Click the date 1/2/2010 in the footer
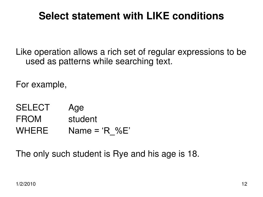The height and width of the screenshot is (197, 263). coord(26,184)
